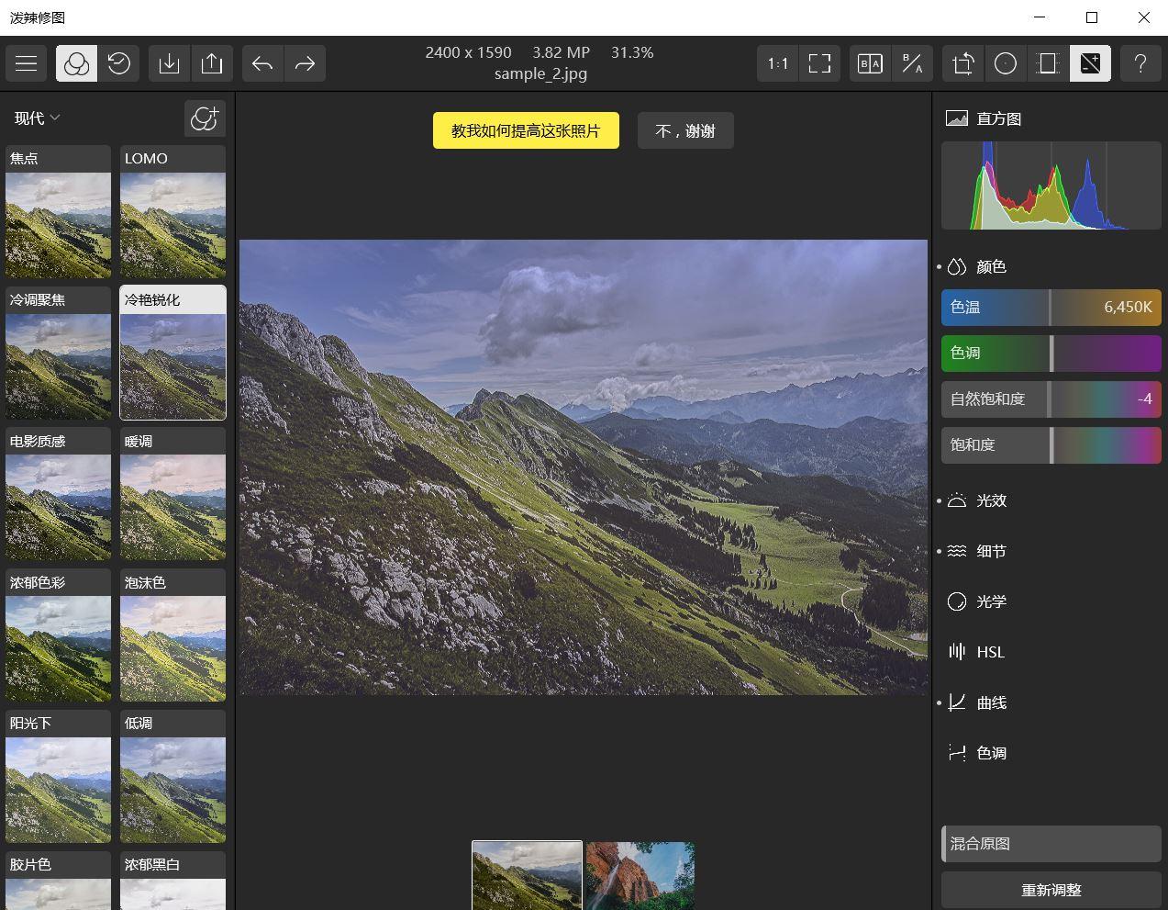Image resolution: width=1168 pixels, height=910 pixels.
Task: Apply the 阳光下 filter preset
Action: click(x=58, y=776)
